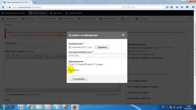Select the Нет alignment radio button
Viewport: 196px width, 110px height.
[x=70, y=64]
